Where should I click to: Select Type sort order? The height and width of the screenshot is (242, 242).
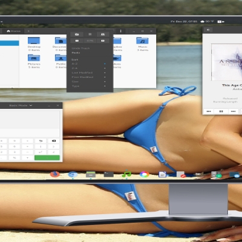coord(90,86)
